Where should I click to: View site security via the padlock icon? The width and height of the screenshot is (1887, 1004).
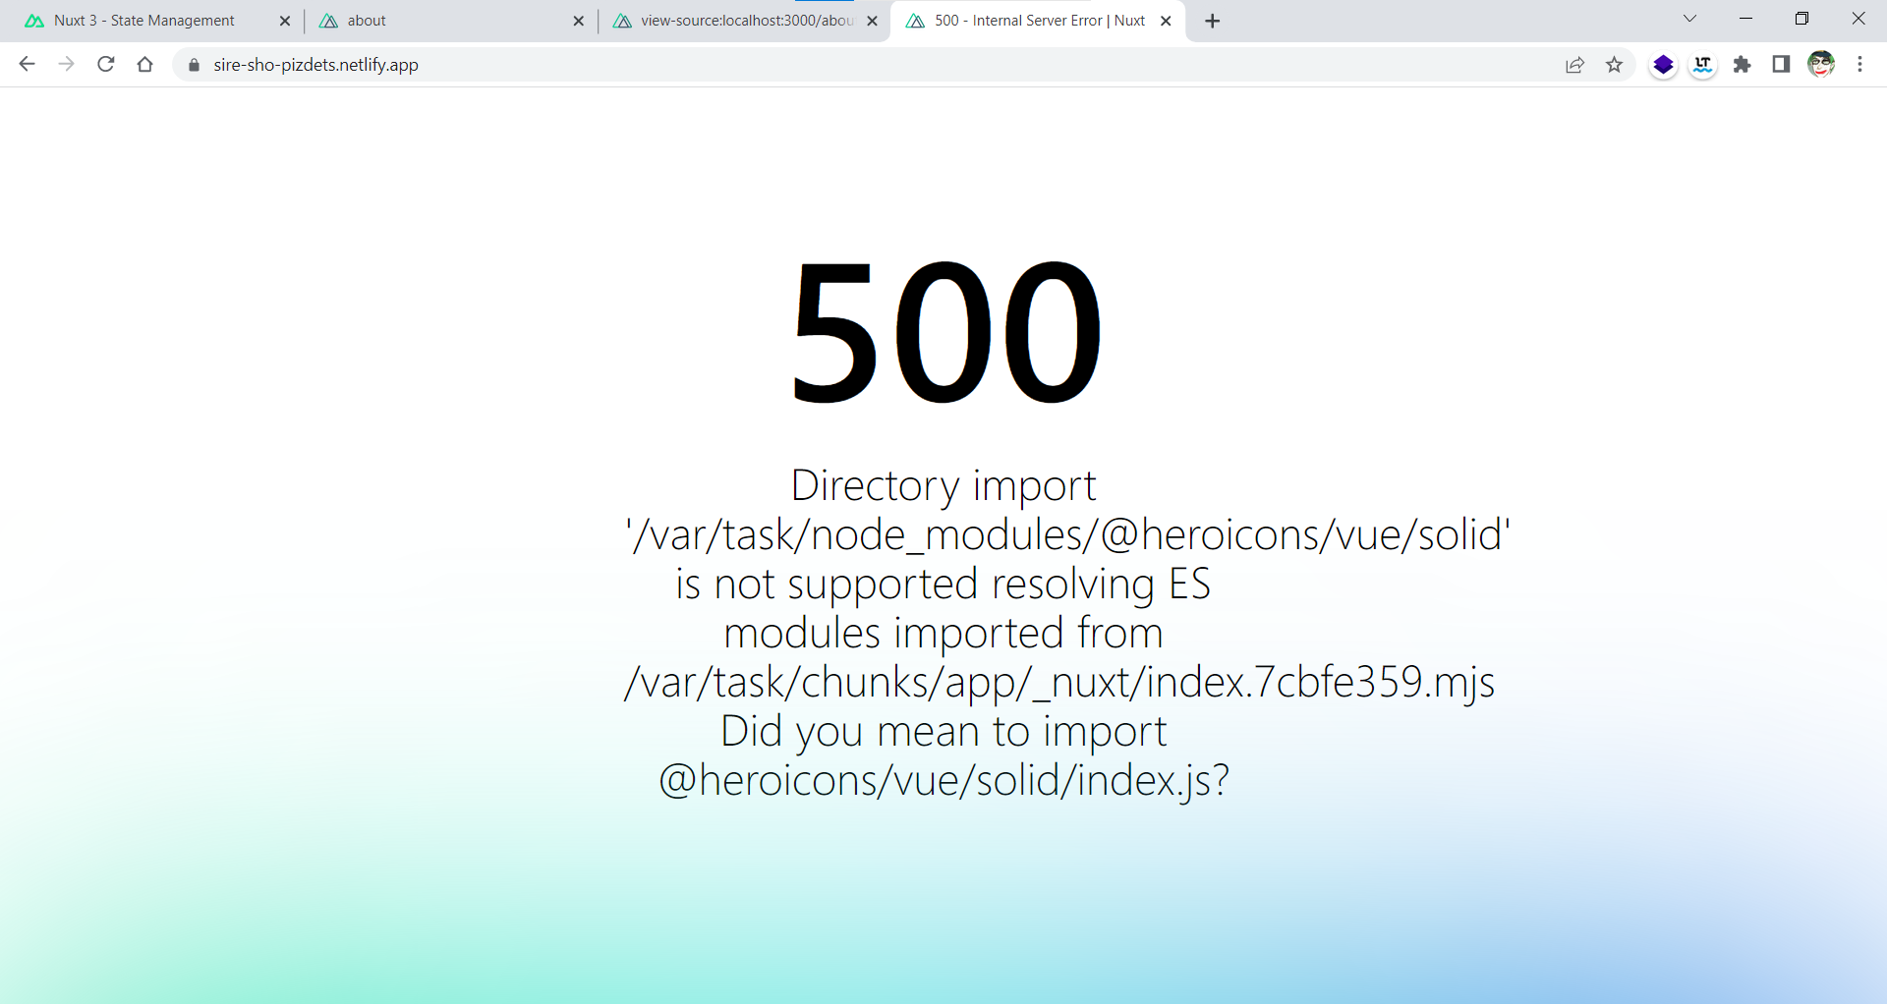click(x=193, y=65)
